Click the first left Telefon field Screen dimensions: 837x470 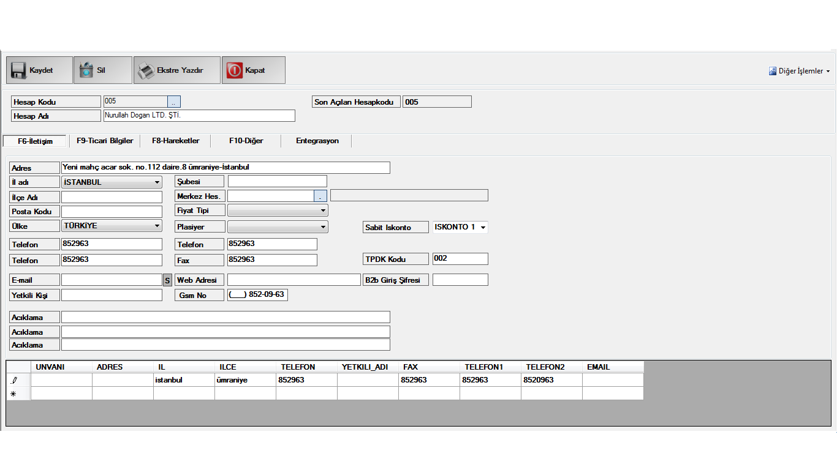(112, 244)
